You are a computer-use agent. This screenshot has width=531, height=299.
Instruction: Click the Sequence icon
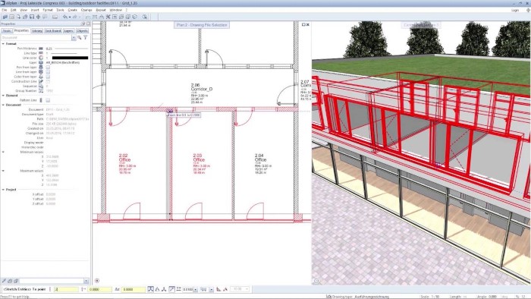[x=41, y=87]
